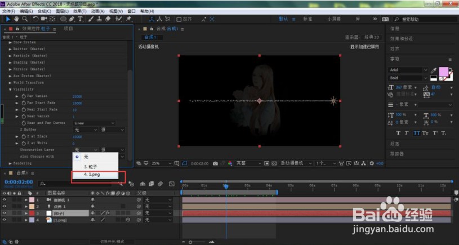Image resolution: width=459 pixels, height=245 pixels.
Task: Toggle stopwatch for Far Vanish
Action: (x=24, y=96)
